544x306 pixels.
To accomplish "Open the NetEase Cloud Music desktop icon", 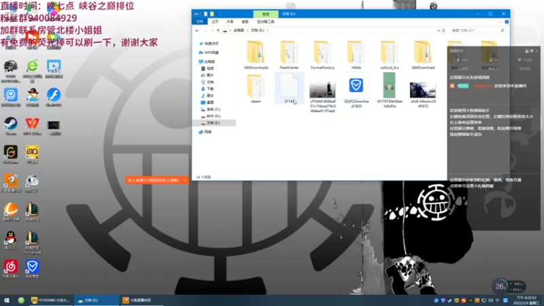I will pos(11,269).
